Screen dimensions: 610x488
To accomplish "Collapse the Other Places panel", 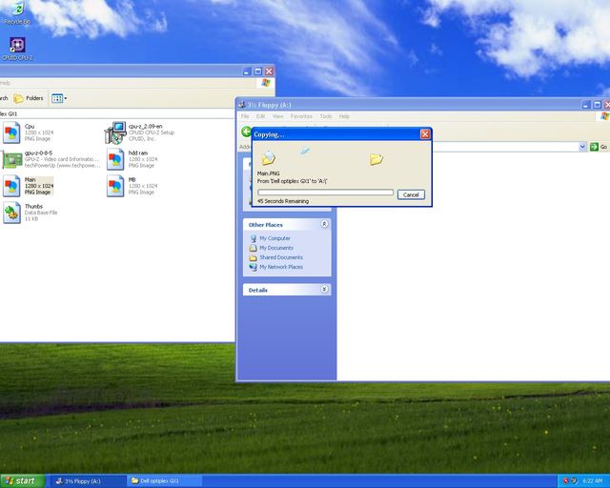I will (x=324, y=224).
